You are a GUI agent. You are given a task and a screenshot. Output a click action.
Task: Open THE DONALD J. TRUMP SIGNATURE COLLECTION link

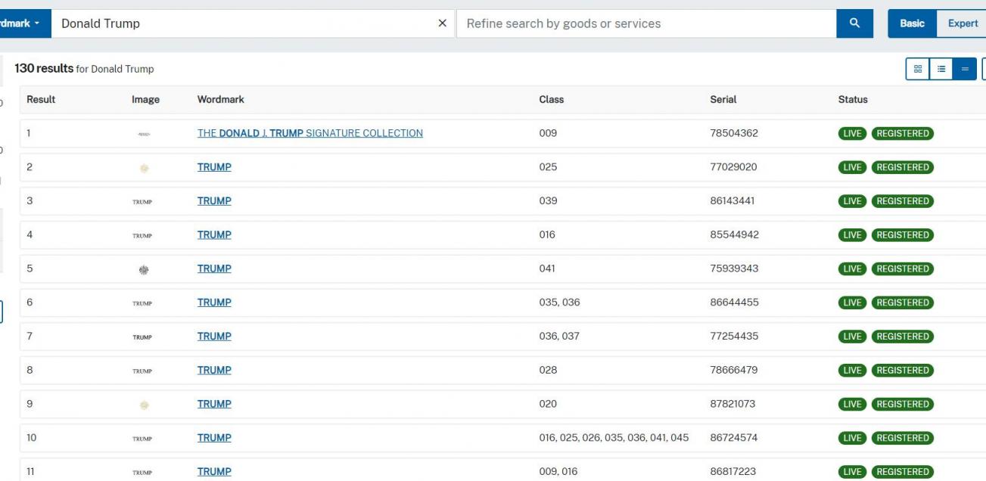click(x=309, y=133)
